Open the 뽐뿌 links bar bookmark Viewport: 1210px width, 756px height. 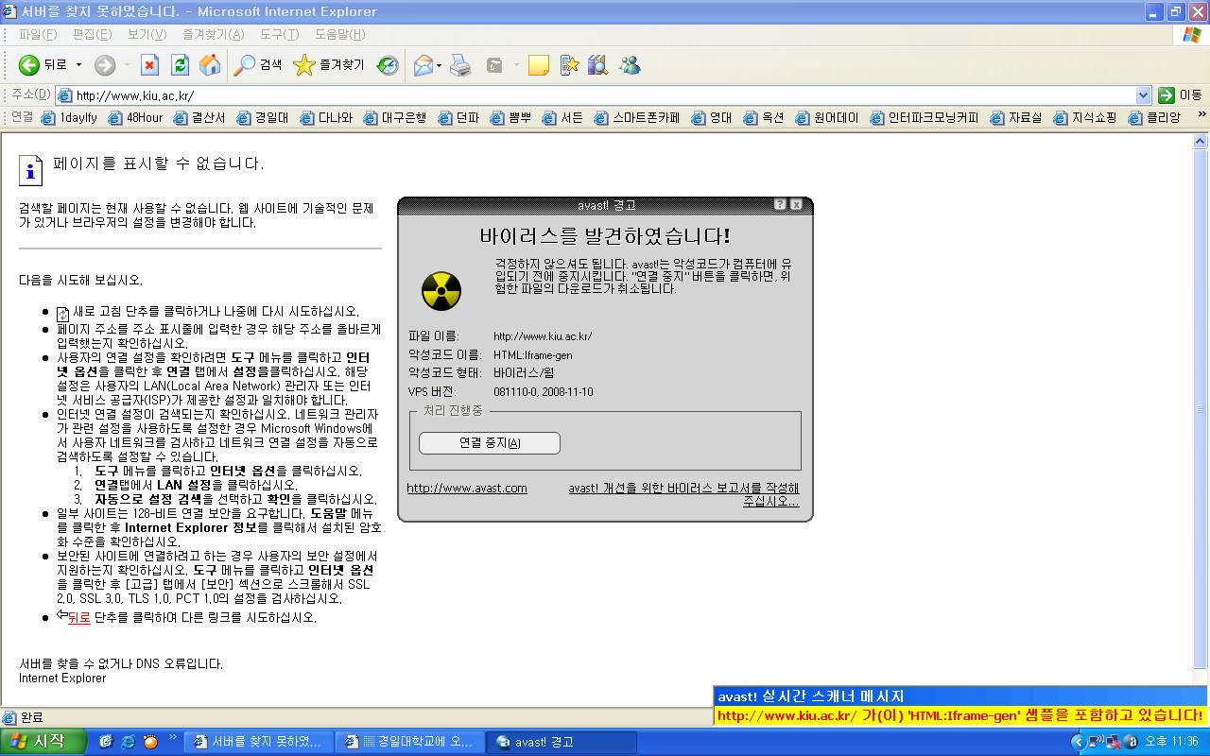pos(510,118)
